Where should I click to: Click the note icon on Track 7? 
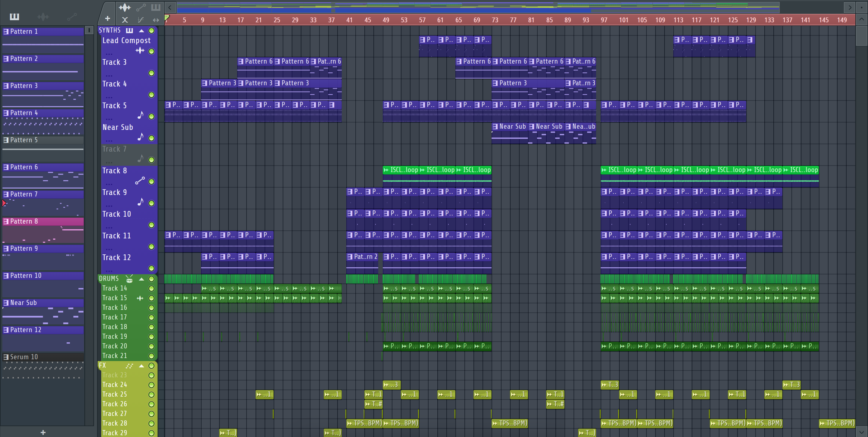(x=140, y=158)
